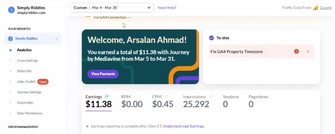The image size is (335, 134).
Task: Click the Google Analytics bar chart icon
Action: coord(315,8)
